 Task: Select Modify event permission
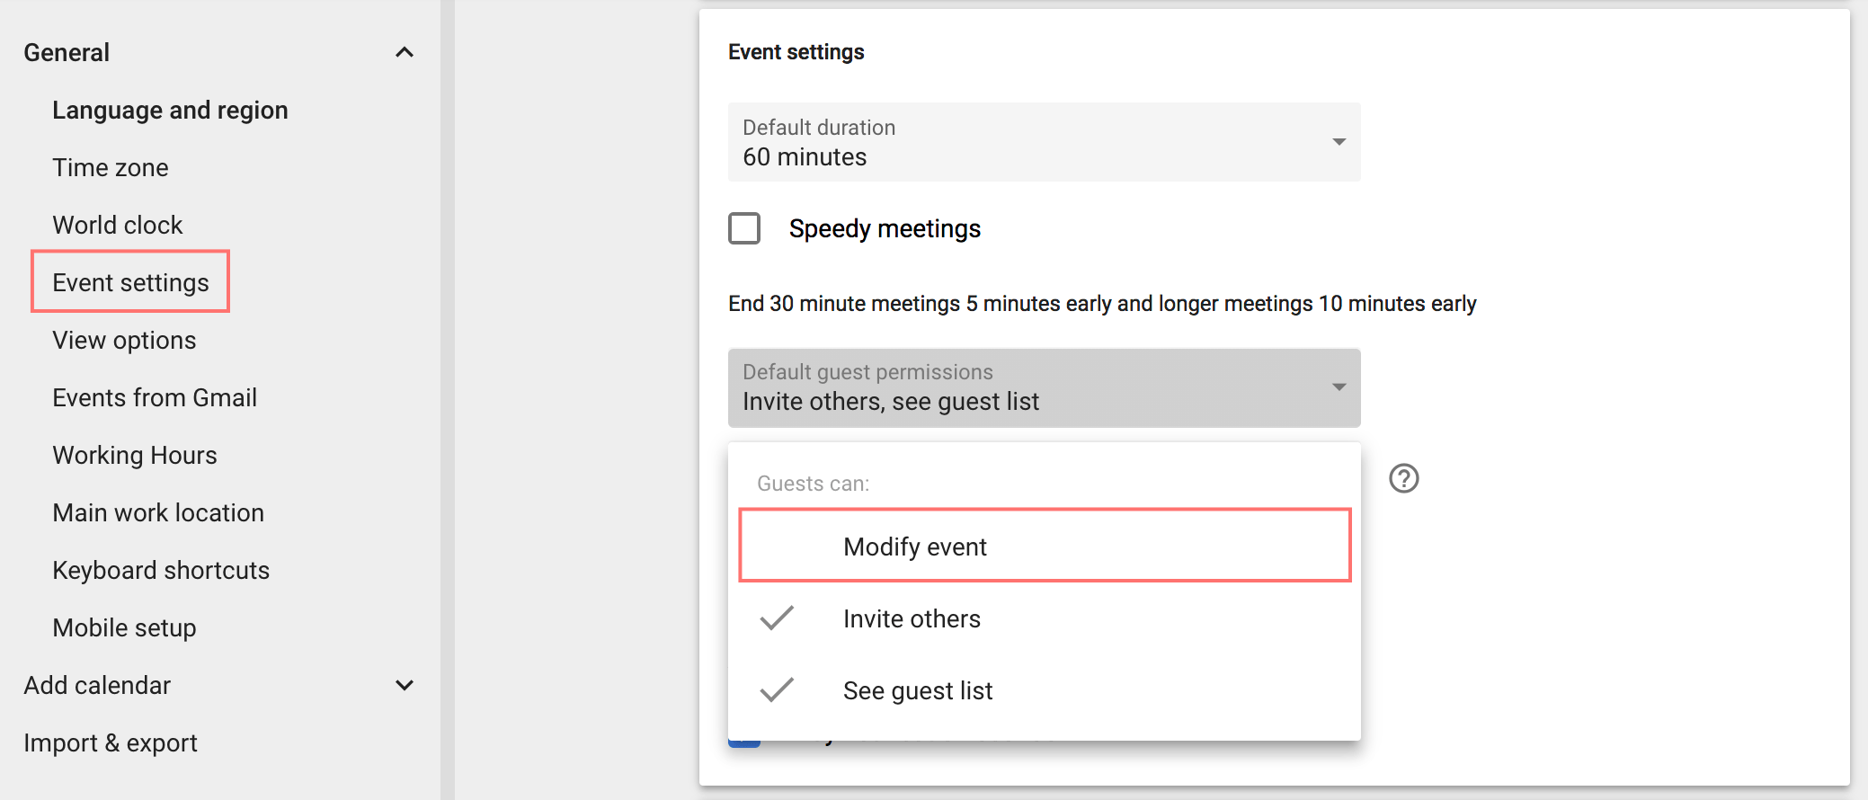pyautogui.click(x=913, y=546)
